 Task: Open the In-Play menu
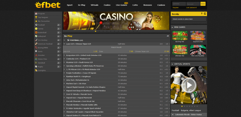82,5
